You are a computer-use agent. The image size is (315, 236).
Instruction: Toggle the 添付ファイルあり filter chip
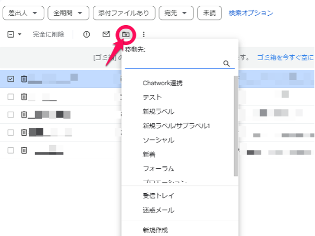tap(124, 13)
